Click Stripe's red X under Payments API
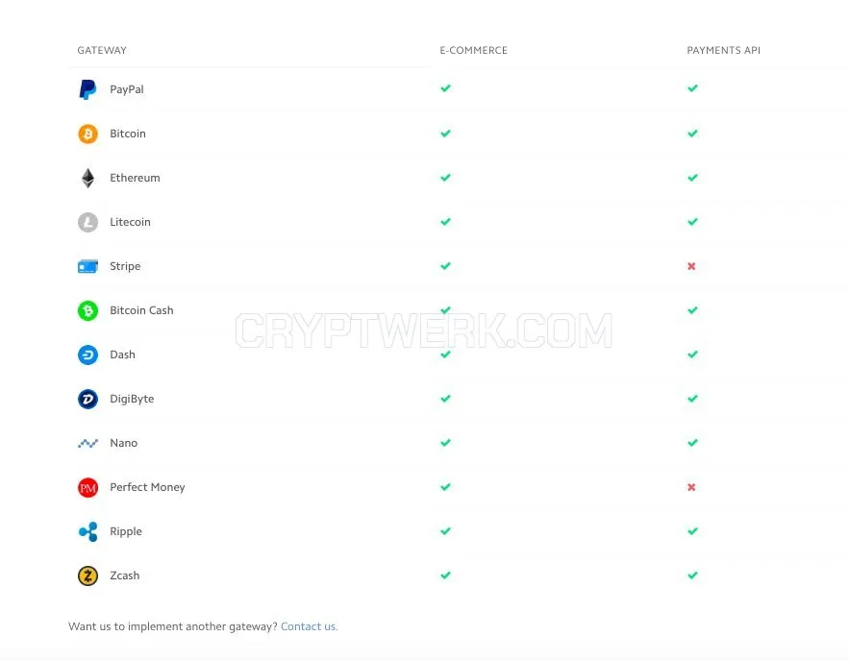849x661 pixels. click(x=691, y=266)
